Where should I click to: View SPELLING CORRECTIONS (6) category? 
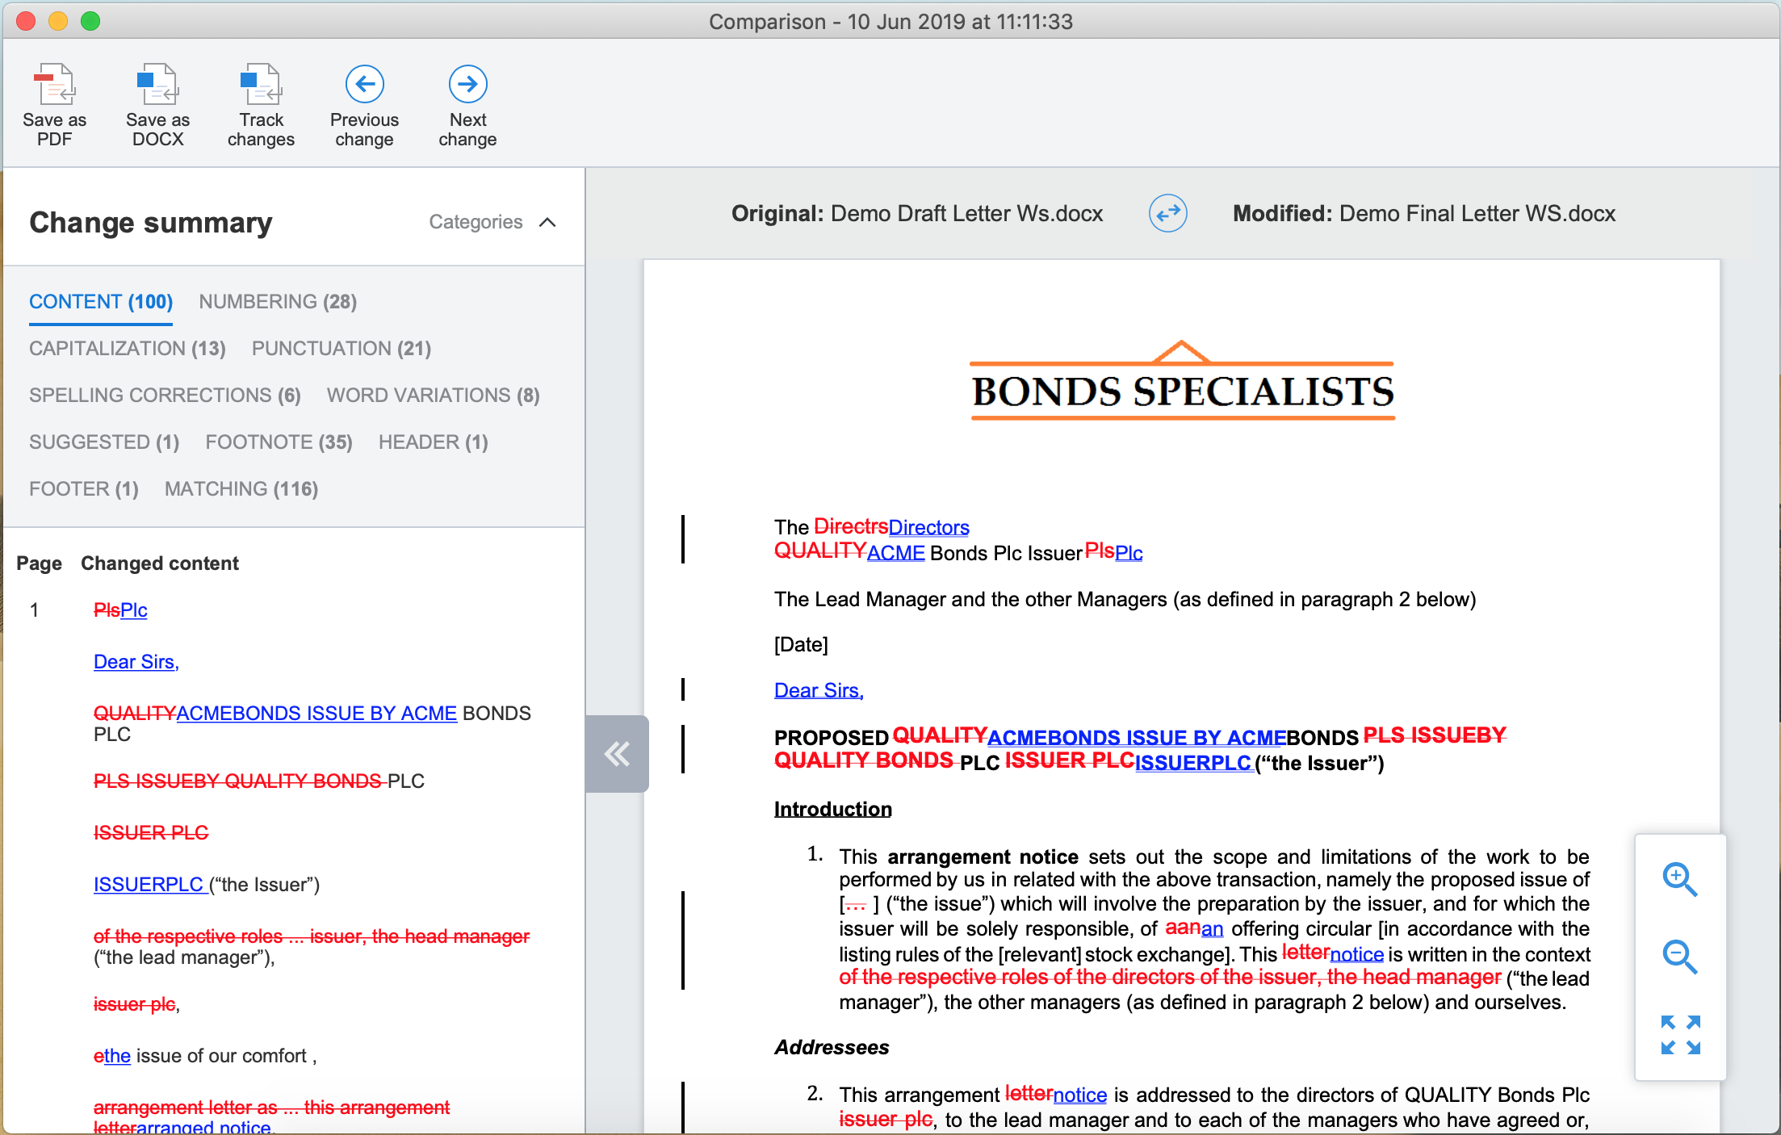click(165, 396)
